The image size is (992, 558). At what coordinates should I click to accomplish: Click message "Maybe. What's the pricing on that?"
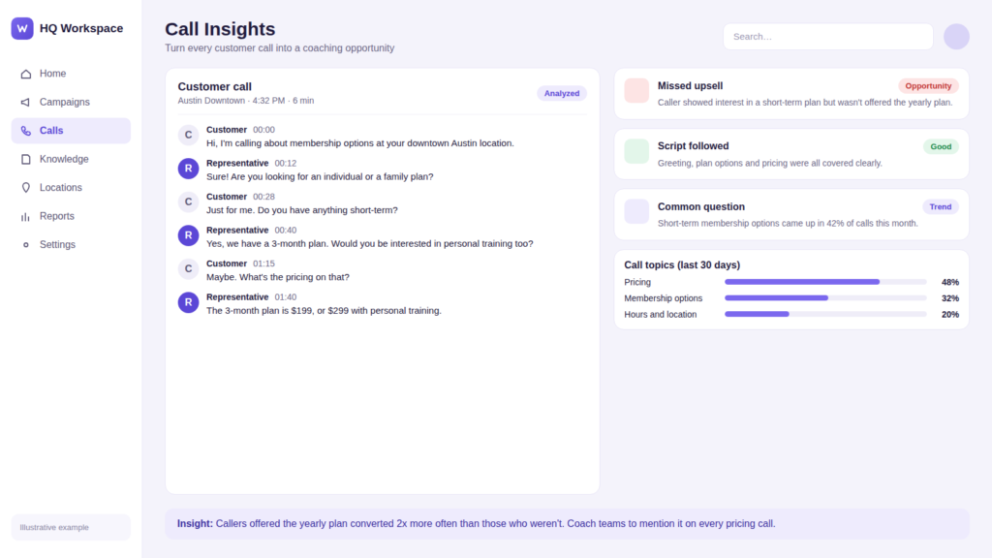click(x=278, y=277)
